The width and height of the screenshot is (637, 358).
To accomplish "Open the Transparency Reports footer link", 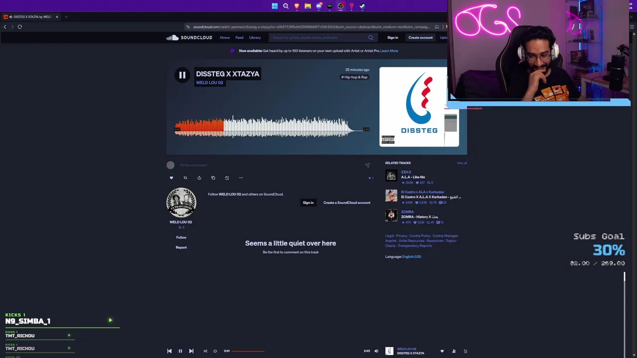I will pyautogui.click(x=415, y=246).
